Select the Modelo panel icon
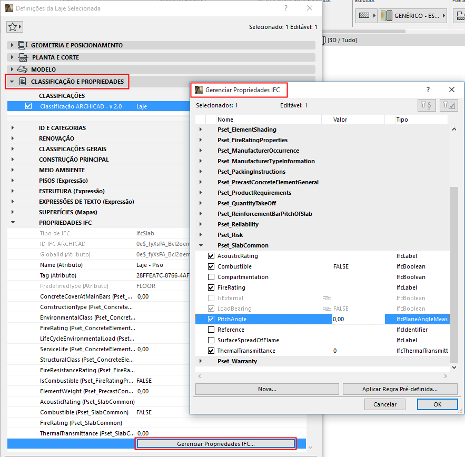Viewport: 465px width, 457px height. (22, 69)
